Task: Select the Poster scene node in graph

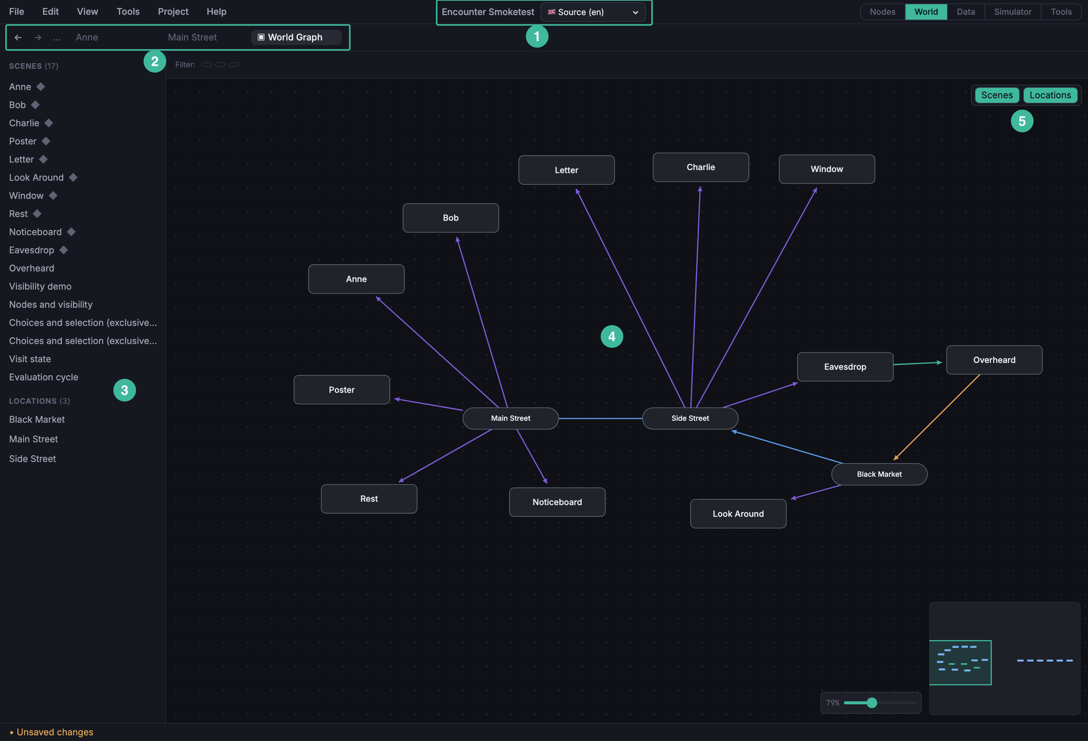Action: pyautogui.click(x=342, y=390)
